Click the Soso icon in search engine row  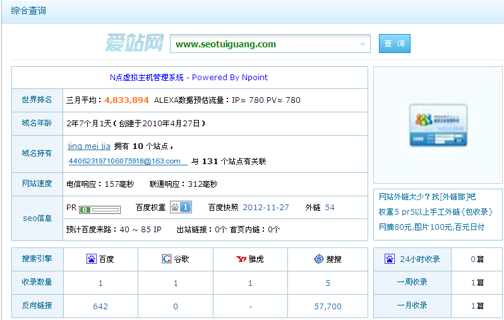[x=318, y=259]
